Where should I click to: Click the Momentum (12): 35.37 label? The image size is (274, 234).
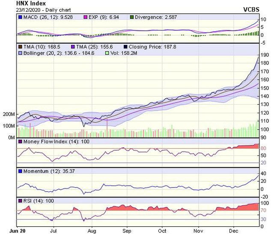49,171
